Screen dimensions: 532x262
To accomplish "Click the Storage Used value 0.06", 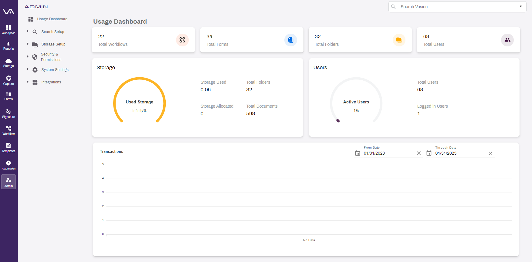I will 205,90.
